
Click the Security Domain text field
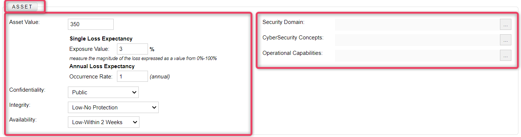point(417,24)
